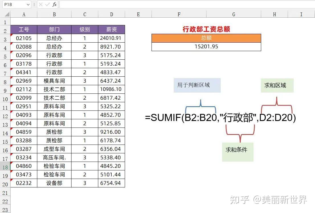
Task: Click the 工号 header cell
Action: point(24,30)
